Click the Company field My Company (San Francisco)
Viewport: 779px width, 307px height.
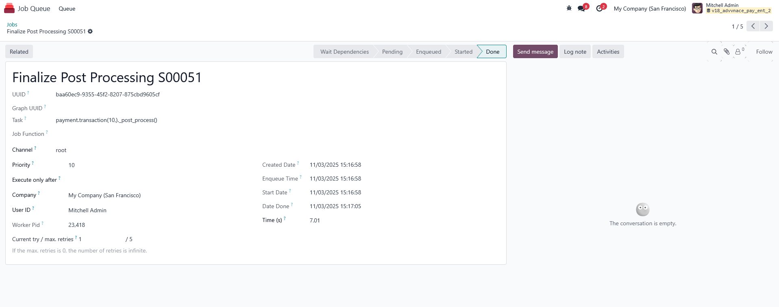point(104,195)
